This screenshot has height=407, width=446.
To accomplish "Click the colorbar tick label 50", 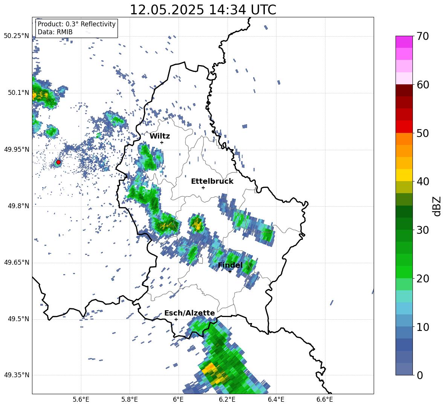I will pos(423,133).
